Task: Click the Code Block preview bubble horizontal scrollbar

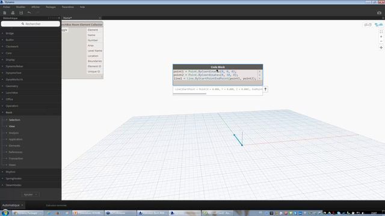Action: click(190, 94)
